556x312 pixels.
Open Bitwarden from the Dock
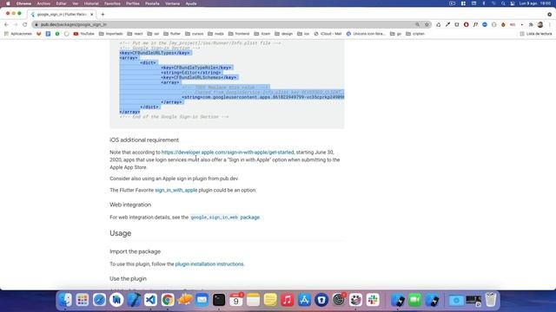321,300
